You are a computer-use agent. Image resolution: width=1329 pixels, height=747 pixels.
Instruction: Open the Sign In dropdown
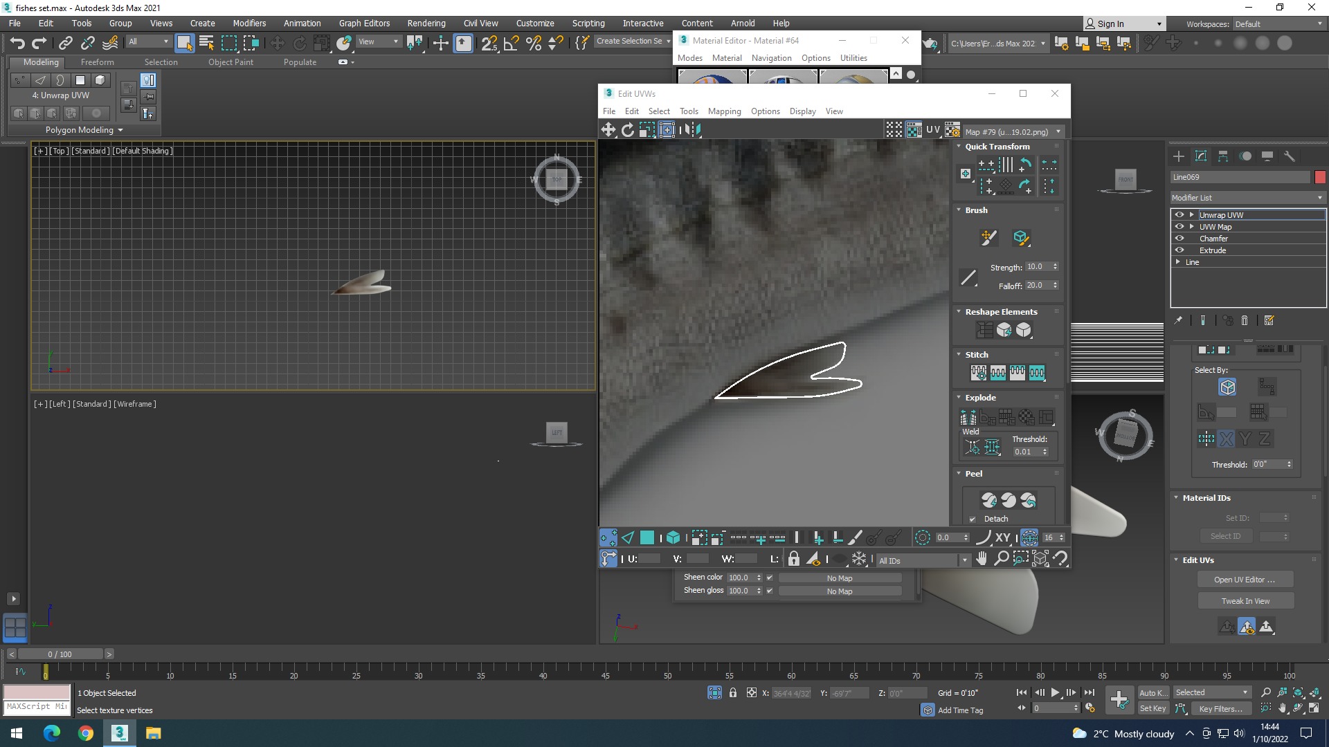coord(1124,24)
